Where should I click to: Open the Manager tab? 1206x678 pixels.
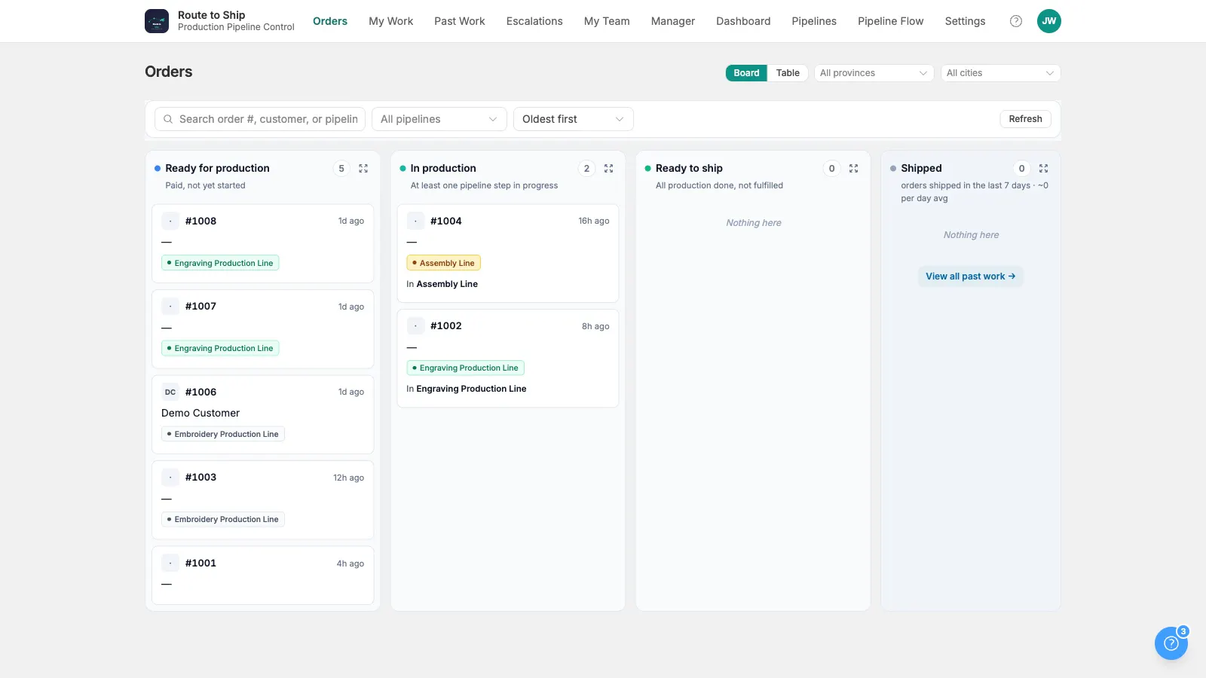[x=672, y=21]
